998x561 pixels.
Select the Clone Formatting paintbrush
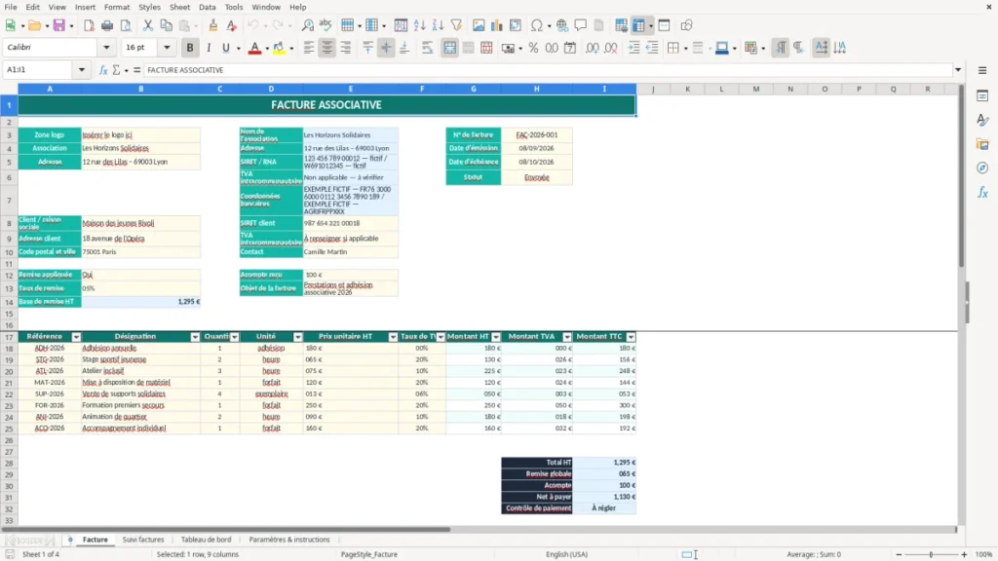point(213,25)
